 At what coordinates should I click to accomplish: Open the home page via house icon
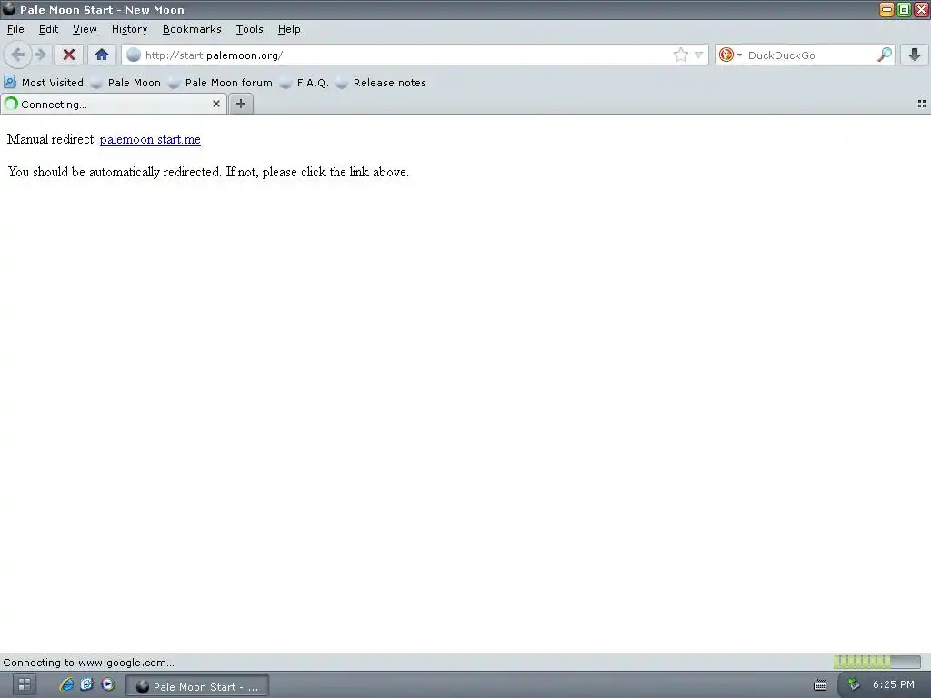(x=102, y=55)
